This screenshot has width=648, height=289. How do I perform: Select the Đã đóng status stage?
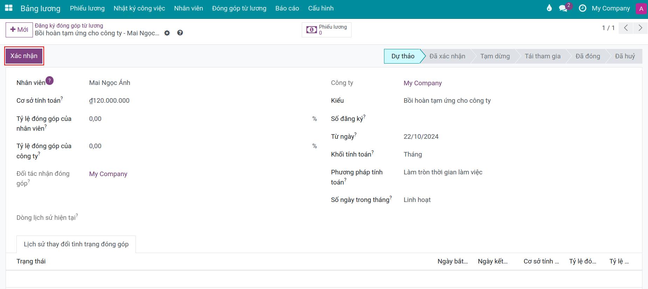coord(587,56)
